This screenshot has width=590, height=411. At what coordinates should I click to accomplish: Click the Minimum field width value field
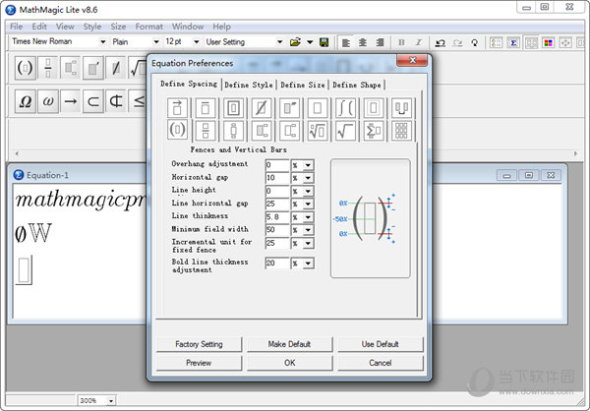pyautogui.click(x=277, y=230)
